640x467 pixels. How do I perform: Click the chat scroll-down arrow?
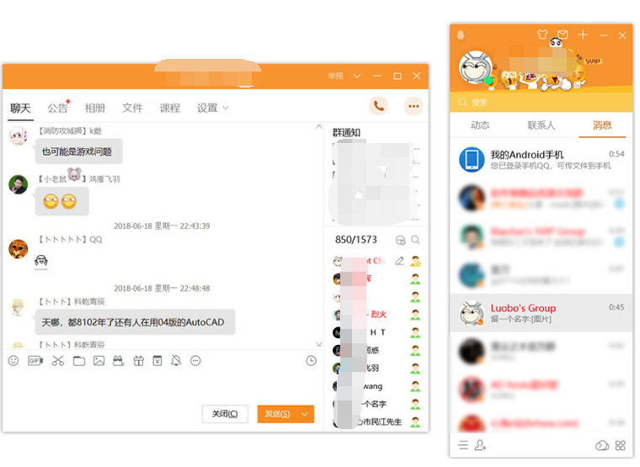(x=319, y=344)
